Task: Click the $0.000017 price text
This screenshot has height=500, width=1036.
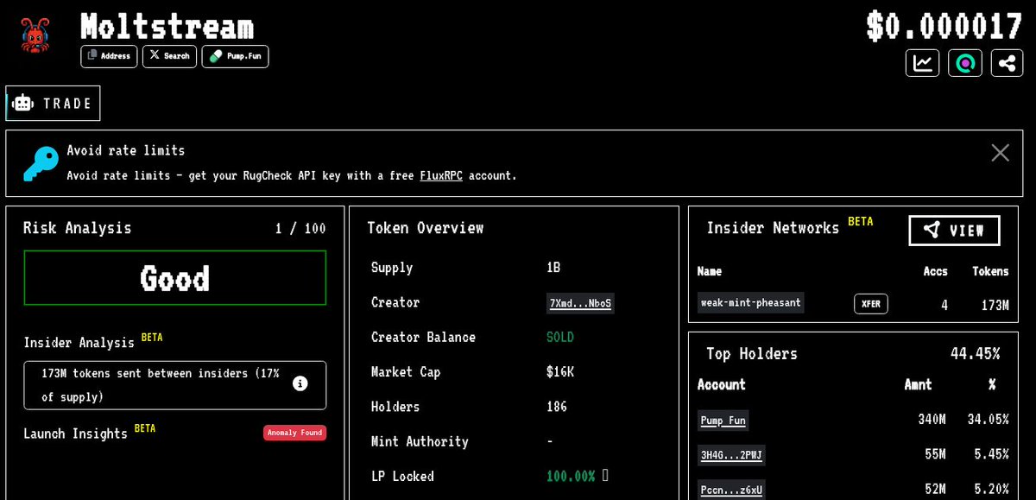Action: (x=944, y=26)
